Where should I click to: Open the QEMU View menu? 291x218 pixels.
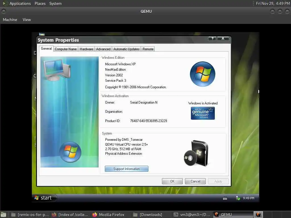[27, 20]
